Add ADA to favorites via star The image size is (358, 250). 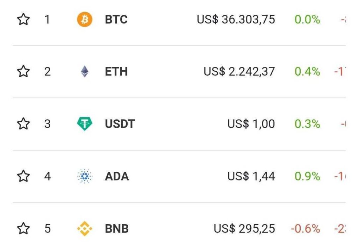coord(23,176)
